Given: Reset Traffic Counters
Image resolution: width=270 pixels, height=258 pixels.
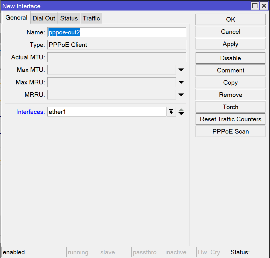Looking at the screenshot, I should pos(230,119).
